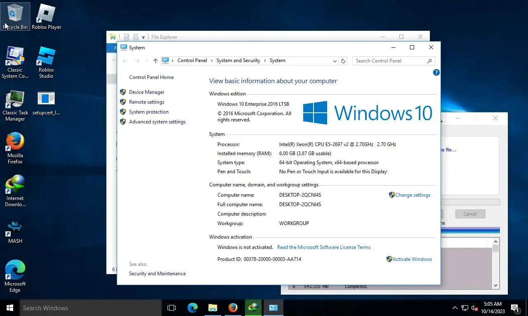Click the WORKGROUP value text
The height and width of the screenshot is (316, 528).
(294, 223)
